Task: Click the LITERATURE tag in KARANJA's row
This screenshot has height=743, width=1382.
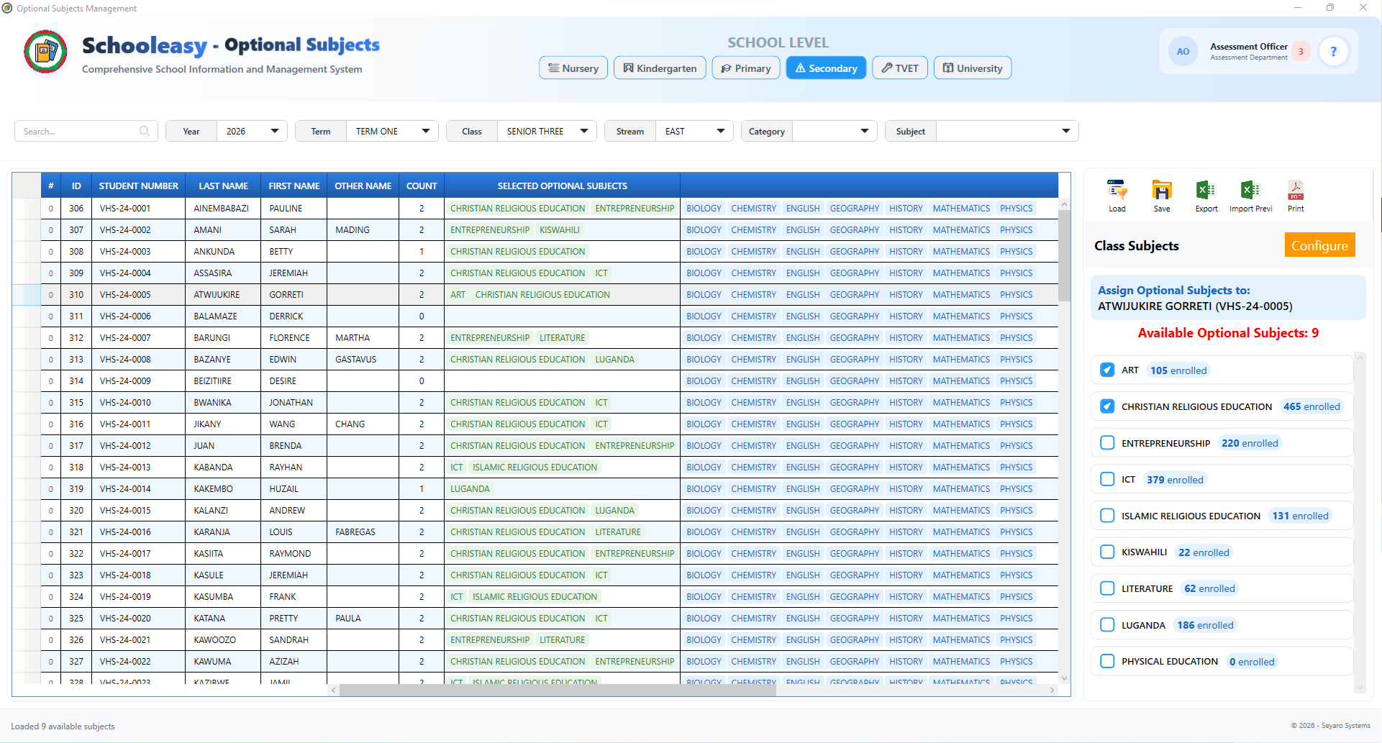Action: coord(617,532)
